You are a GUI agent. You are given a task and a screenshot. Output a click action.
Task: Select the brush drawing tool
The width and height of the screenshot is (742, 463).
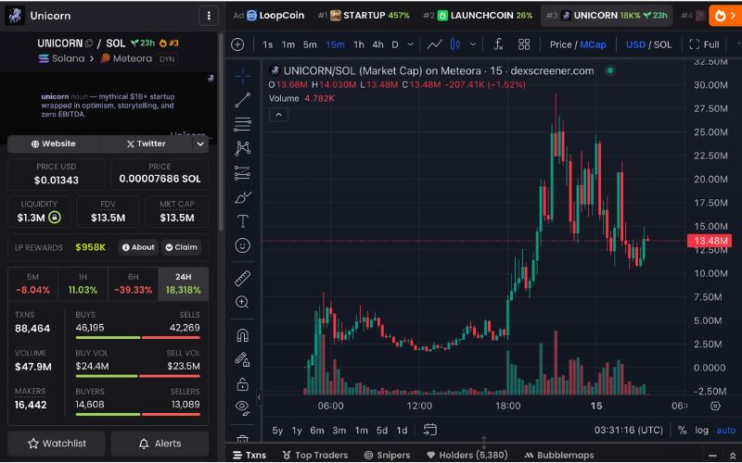243,197
